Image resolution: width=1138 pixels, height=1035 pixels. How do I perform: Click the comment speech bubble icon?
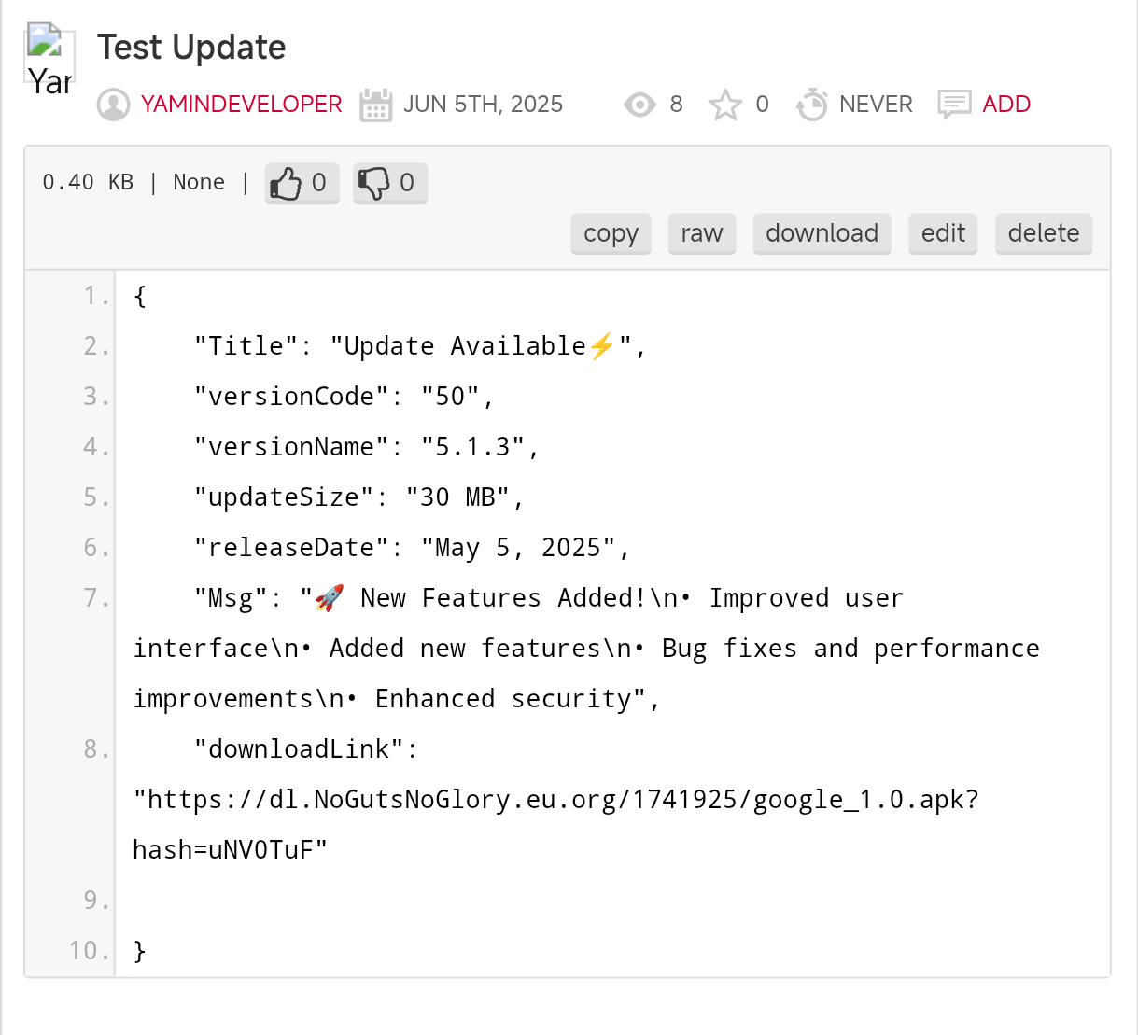[954, 105]
